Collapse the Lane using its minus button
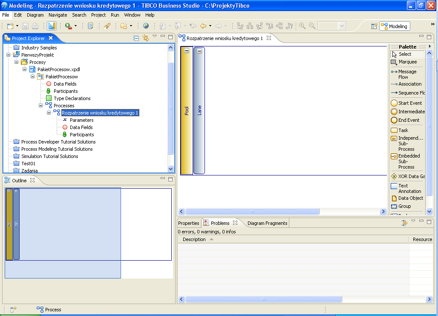438x316 pixels. point(199,51)
